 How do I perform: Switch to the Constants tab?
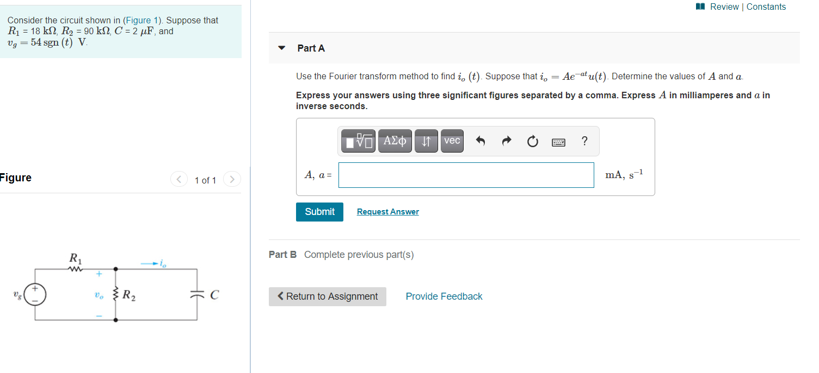[x=766, y=7]
